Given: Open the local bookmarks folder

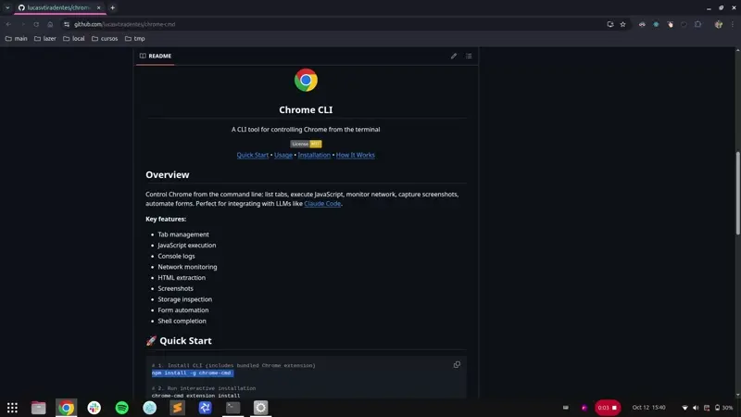Looking at the screenshot, I should coord(74,38).
